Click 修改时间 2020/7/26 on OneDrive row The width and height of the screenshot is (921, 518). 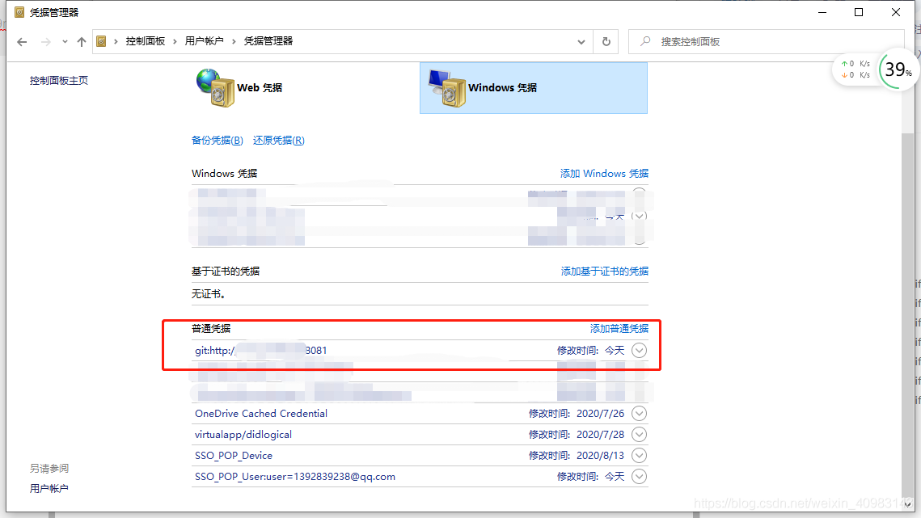click(577, 414)
